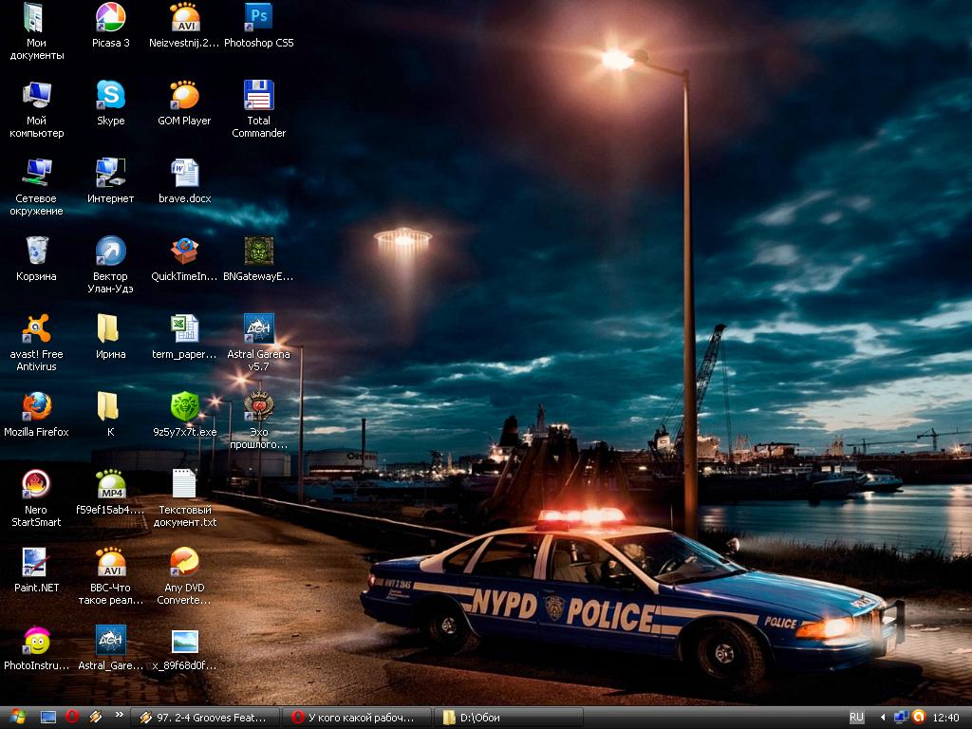Select Astral Garena v5.7 icon
Viewport: 972px width, 729px height.
coord(258,329)
